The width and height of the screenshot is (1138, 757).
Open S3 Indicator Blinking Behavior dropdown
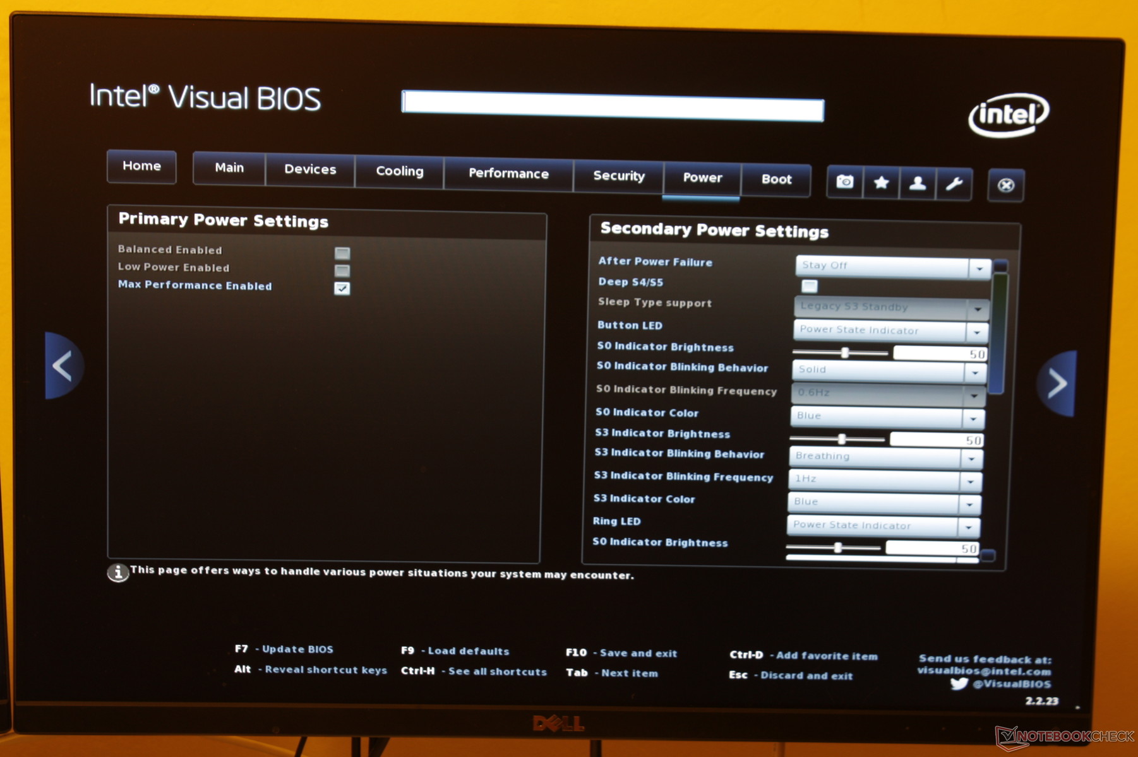point(971,459)
